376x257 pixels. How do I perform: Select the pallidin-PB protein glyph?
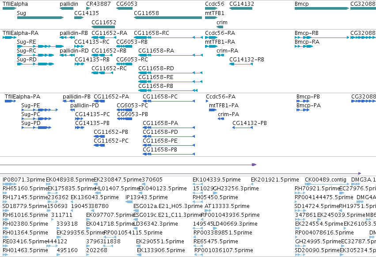click(x=68, y=101)
